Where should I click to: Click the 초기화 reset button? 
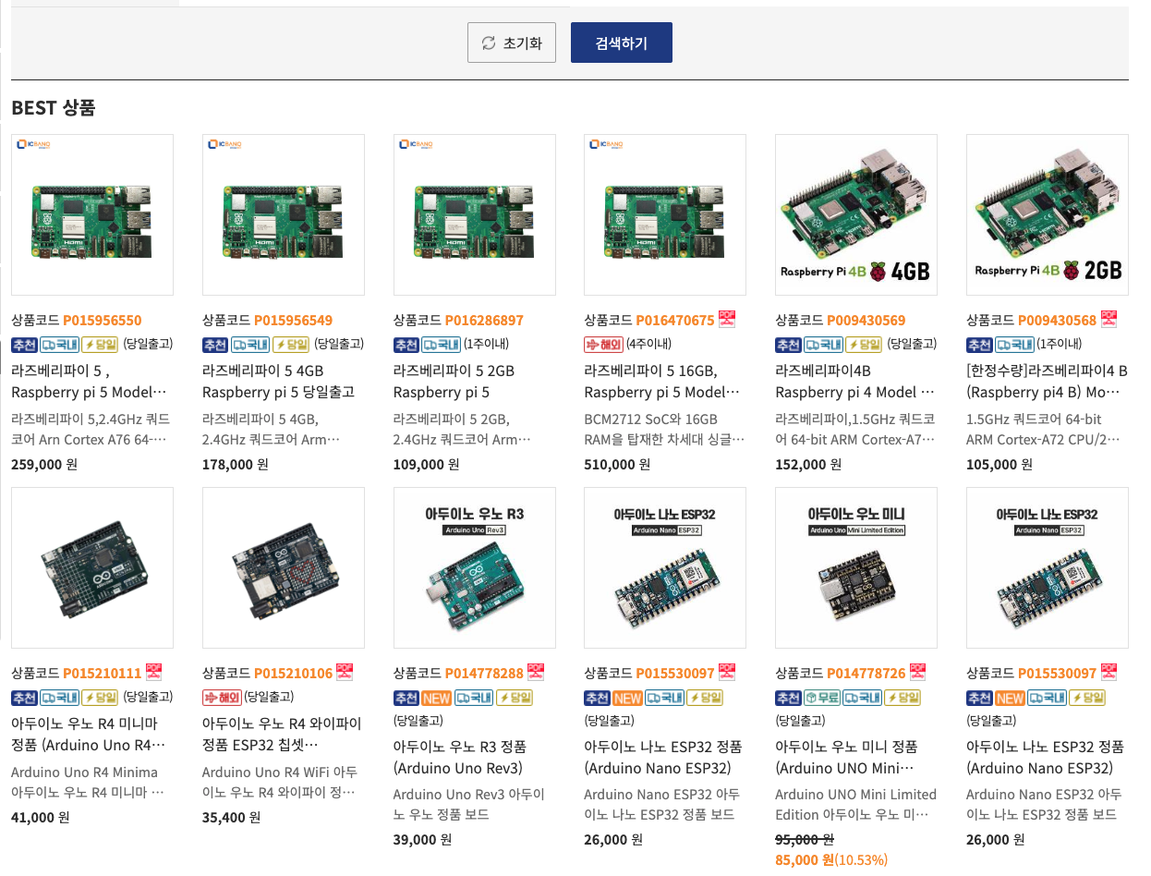point(512,43)
